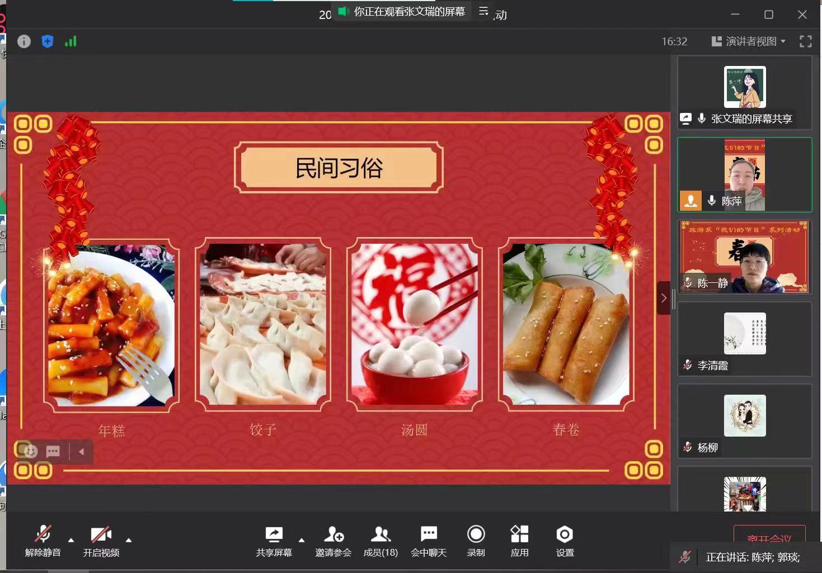Open sharing menu icon in top banner
This screenshot has width=822, height=573.
click(483, 12)
